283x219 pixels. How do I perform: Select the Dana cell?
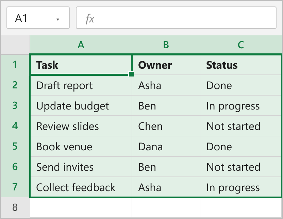pos(166,146)
